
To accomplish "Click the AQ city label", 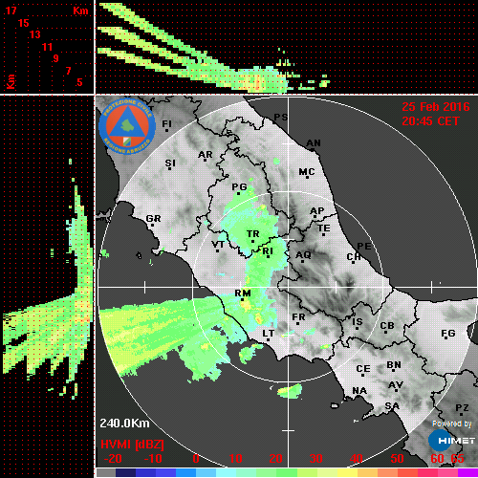I will [303, 255].
